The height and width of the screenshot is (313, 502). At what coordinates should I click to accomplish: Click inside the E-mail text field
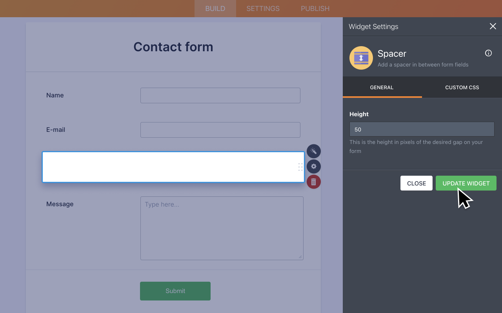[x=220, y=130]
